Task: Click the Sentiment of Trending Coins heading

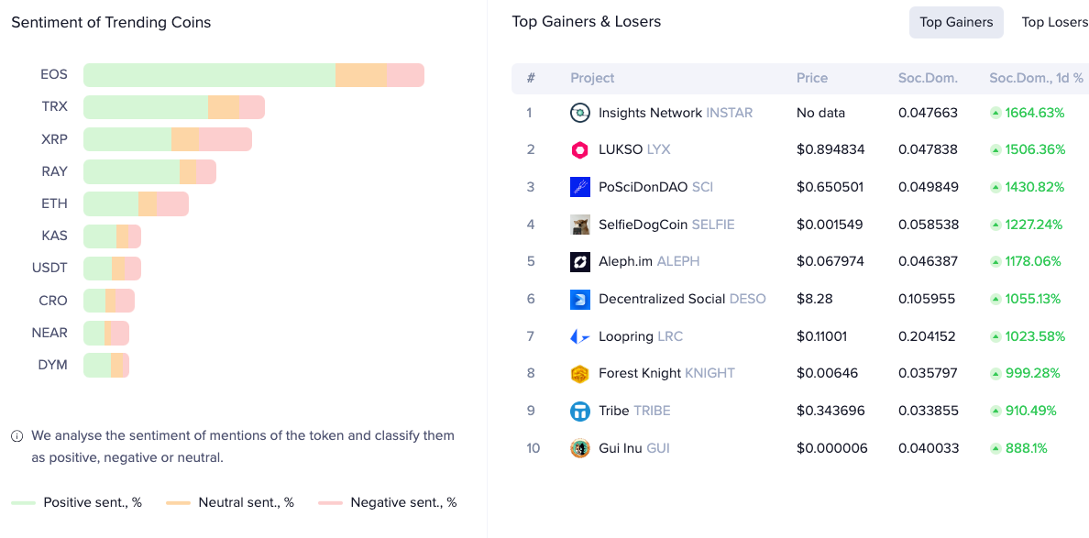Action: (111, 22)
